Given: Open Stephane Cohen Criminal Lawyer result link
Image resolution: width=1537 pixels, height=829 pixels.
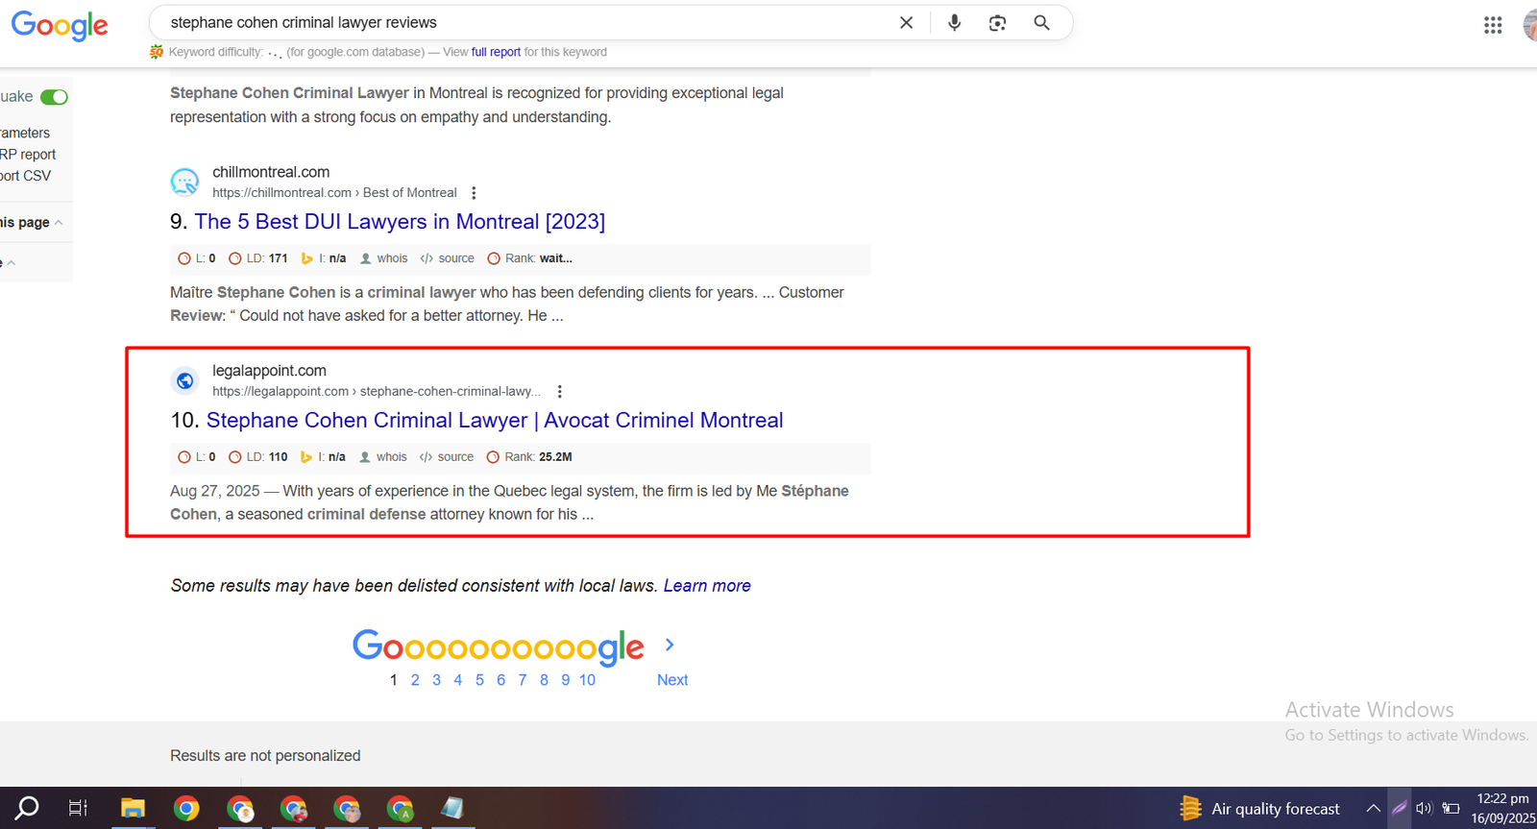Looking at the screenshot, I should 495,421.
